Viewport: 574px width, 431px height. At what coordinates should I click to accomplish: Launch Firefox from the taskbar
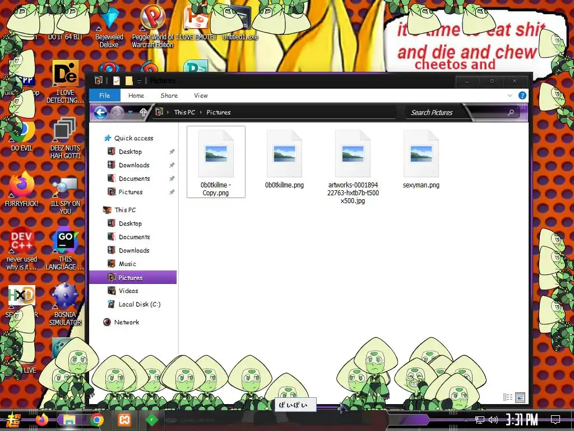41,420
